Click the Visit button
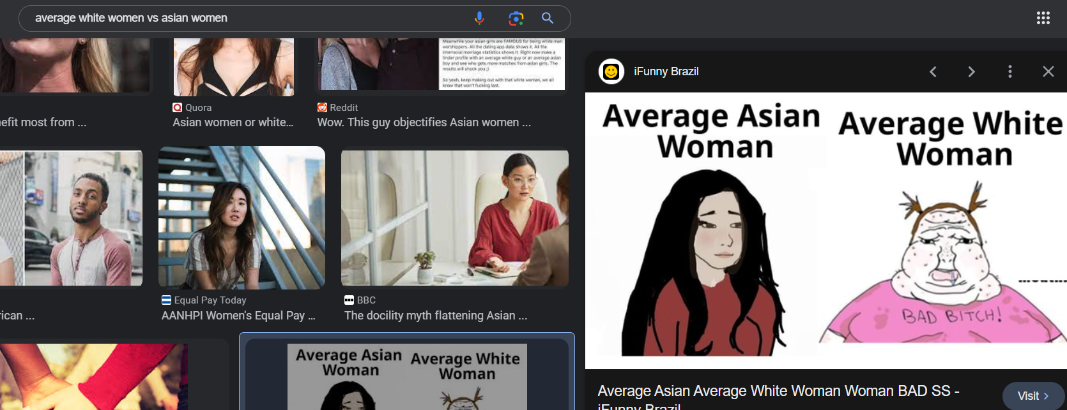The width and height of the screenshot is (1067, 410). (x=1032, y=396)
